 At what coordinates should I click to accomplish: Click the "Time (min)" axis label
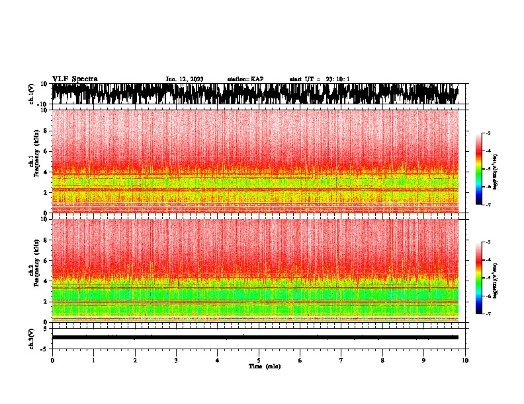click(265, 366)
